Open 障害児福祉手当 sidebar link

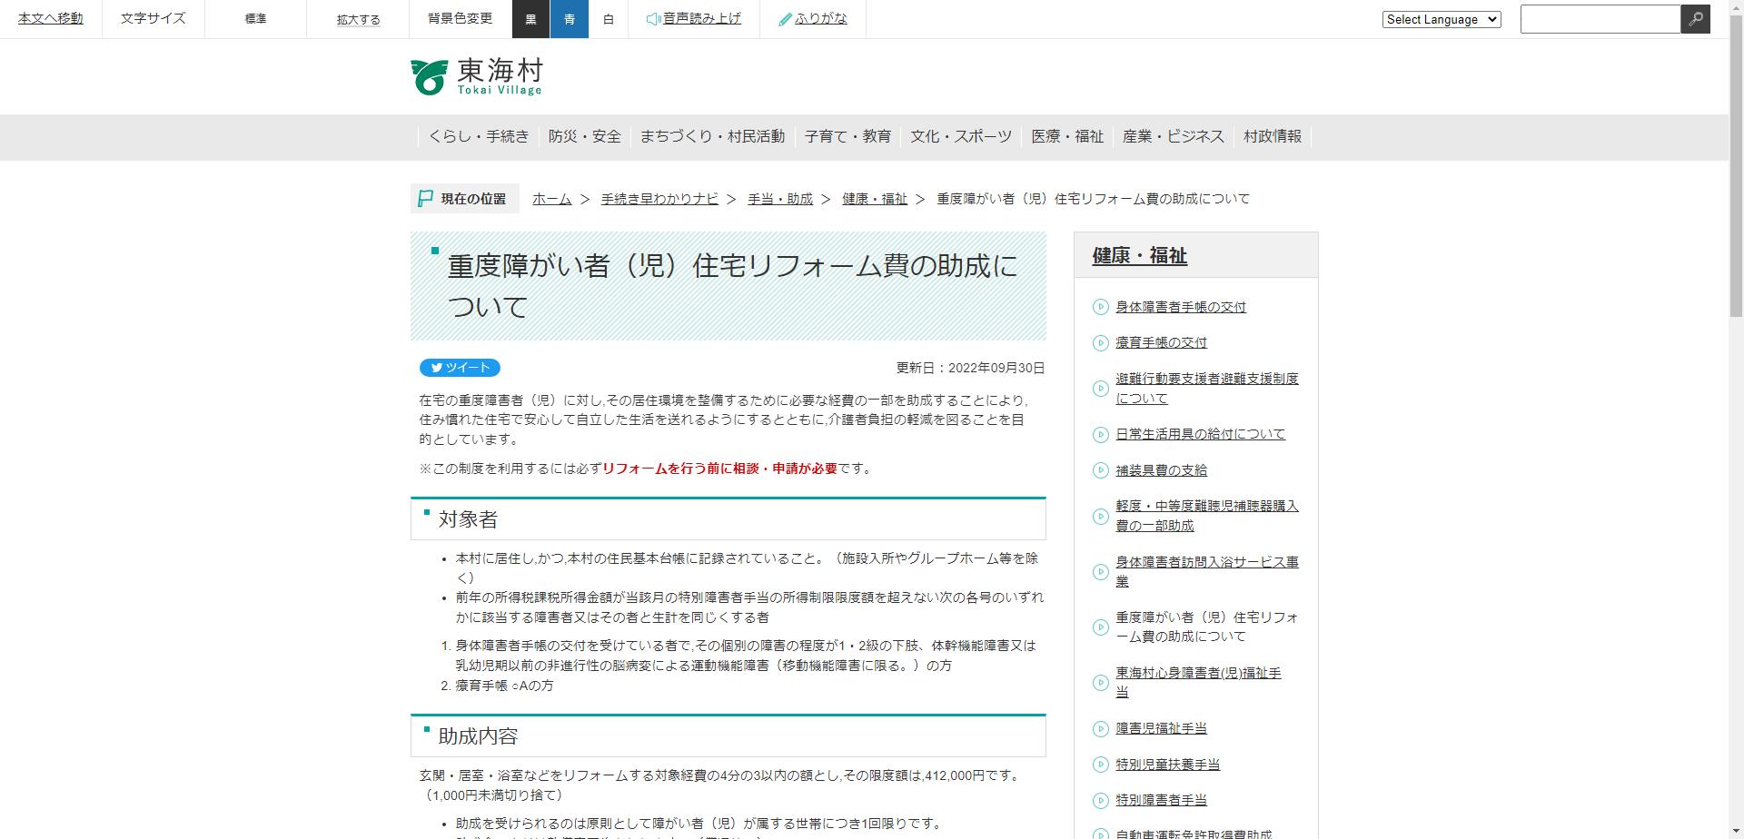click(x=1162, y=728)
